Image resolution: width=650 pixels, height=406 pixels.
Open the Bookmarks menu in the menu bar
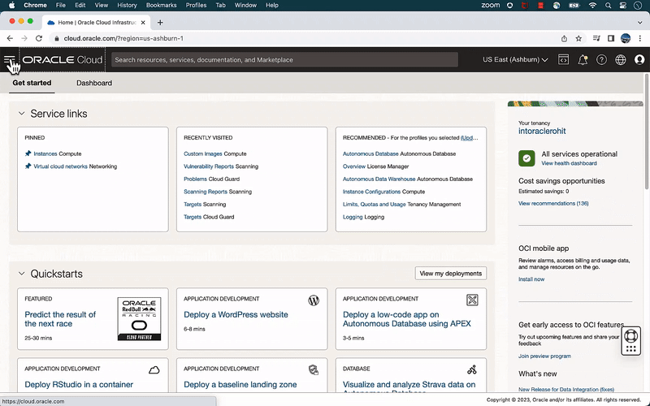tap(161, 5)
